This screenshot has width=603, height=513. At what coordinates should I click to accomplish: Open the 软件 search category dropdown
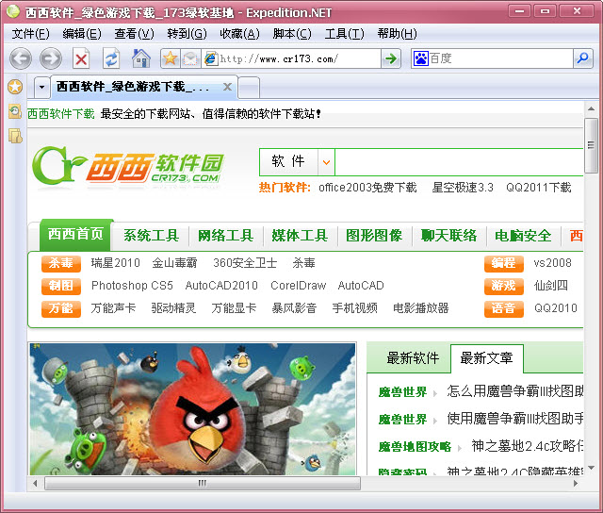(x=326, y=162)
